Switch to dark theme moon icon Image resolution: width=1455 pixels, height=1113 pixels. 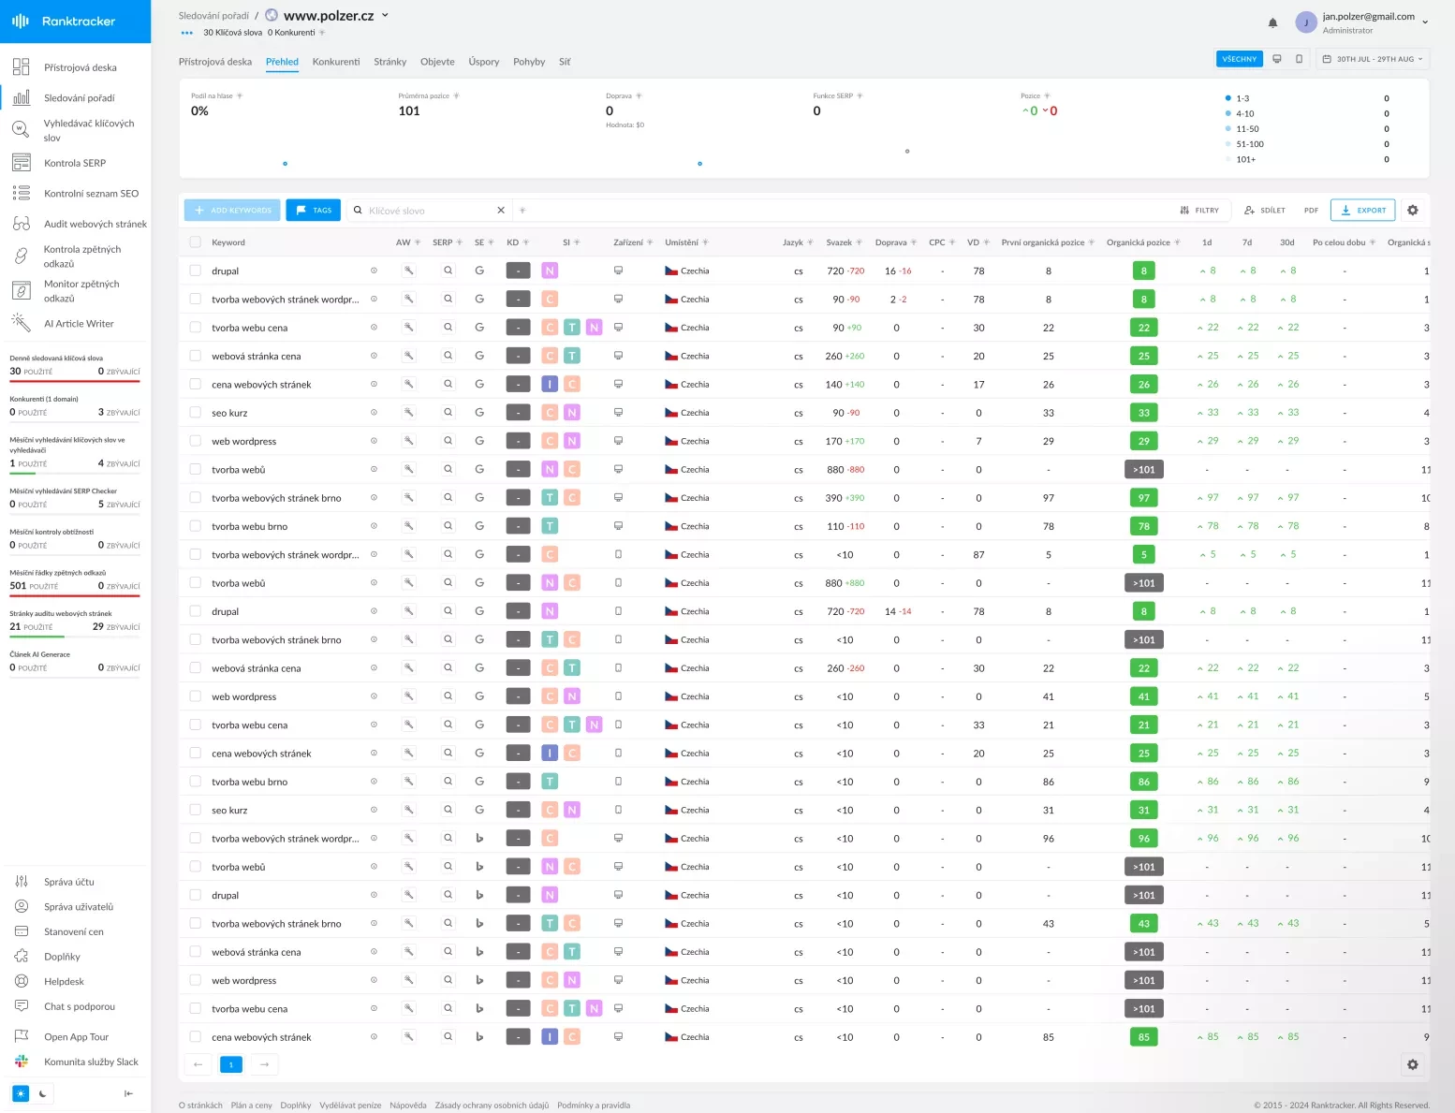click(x=42, y=1093)
